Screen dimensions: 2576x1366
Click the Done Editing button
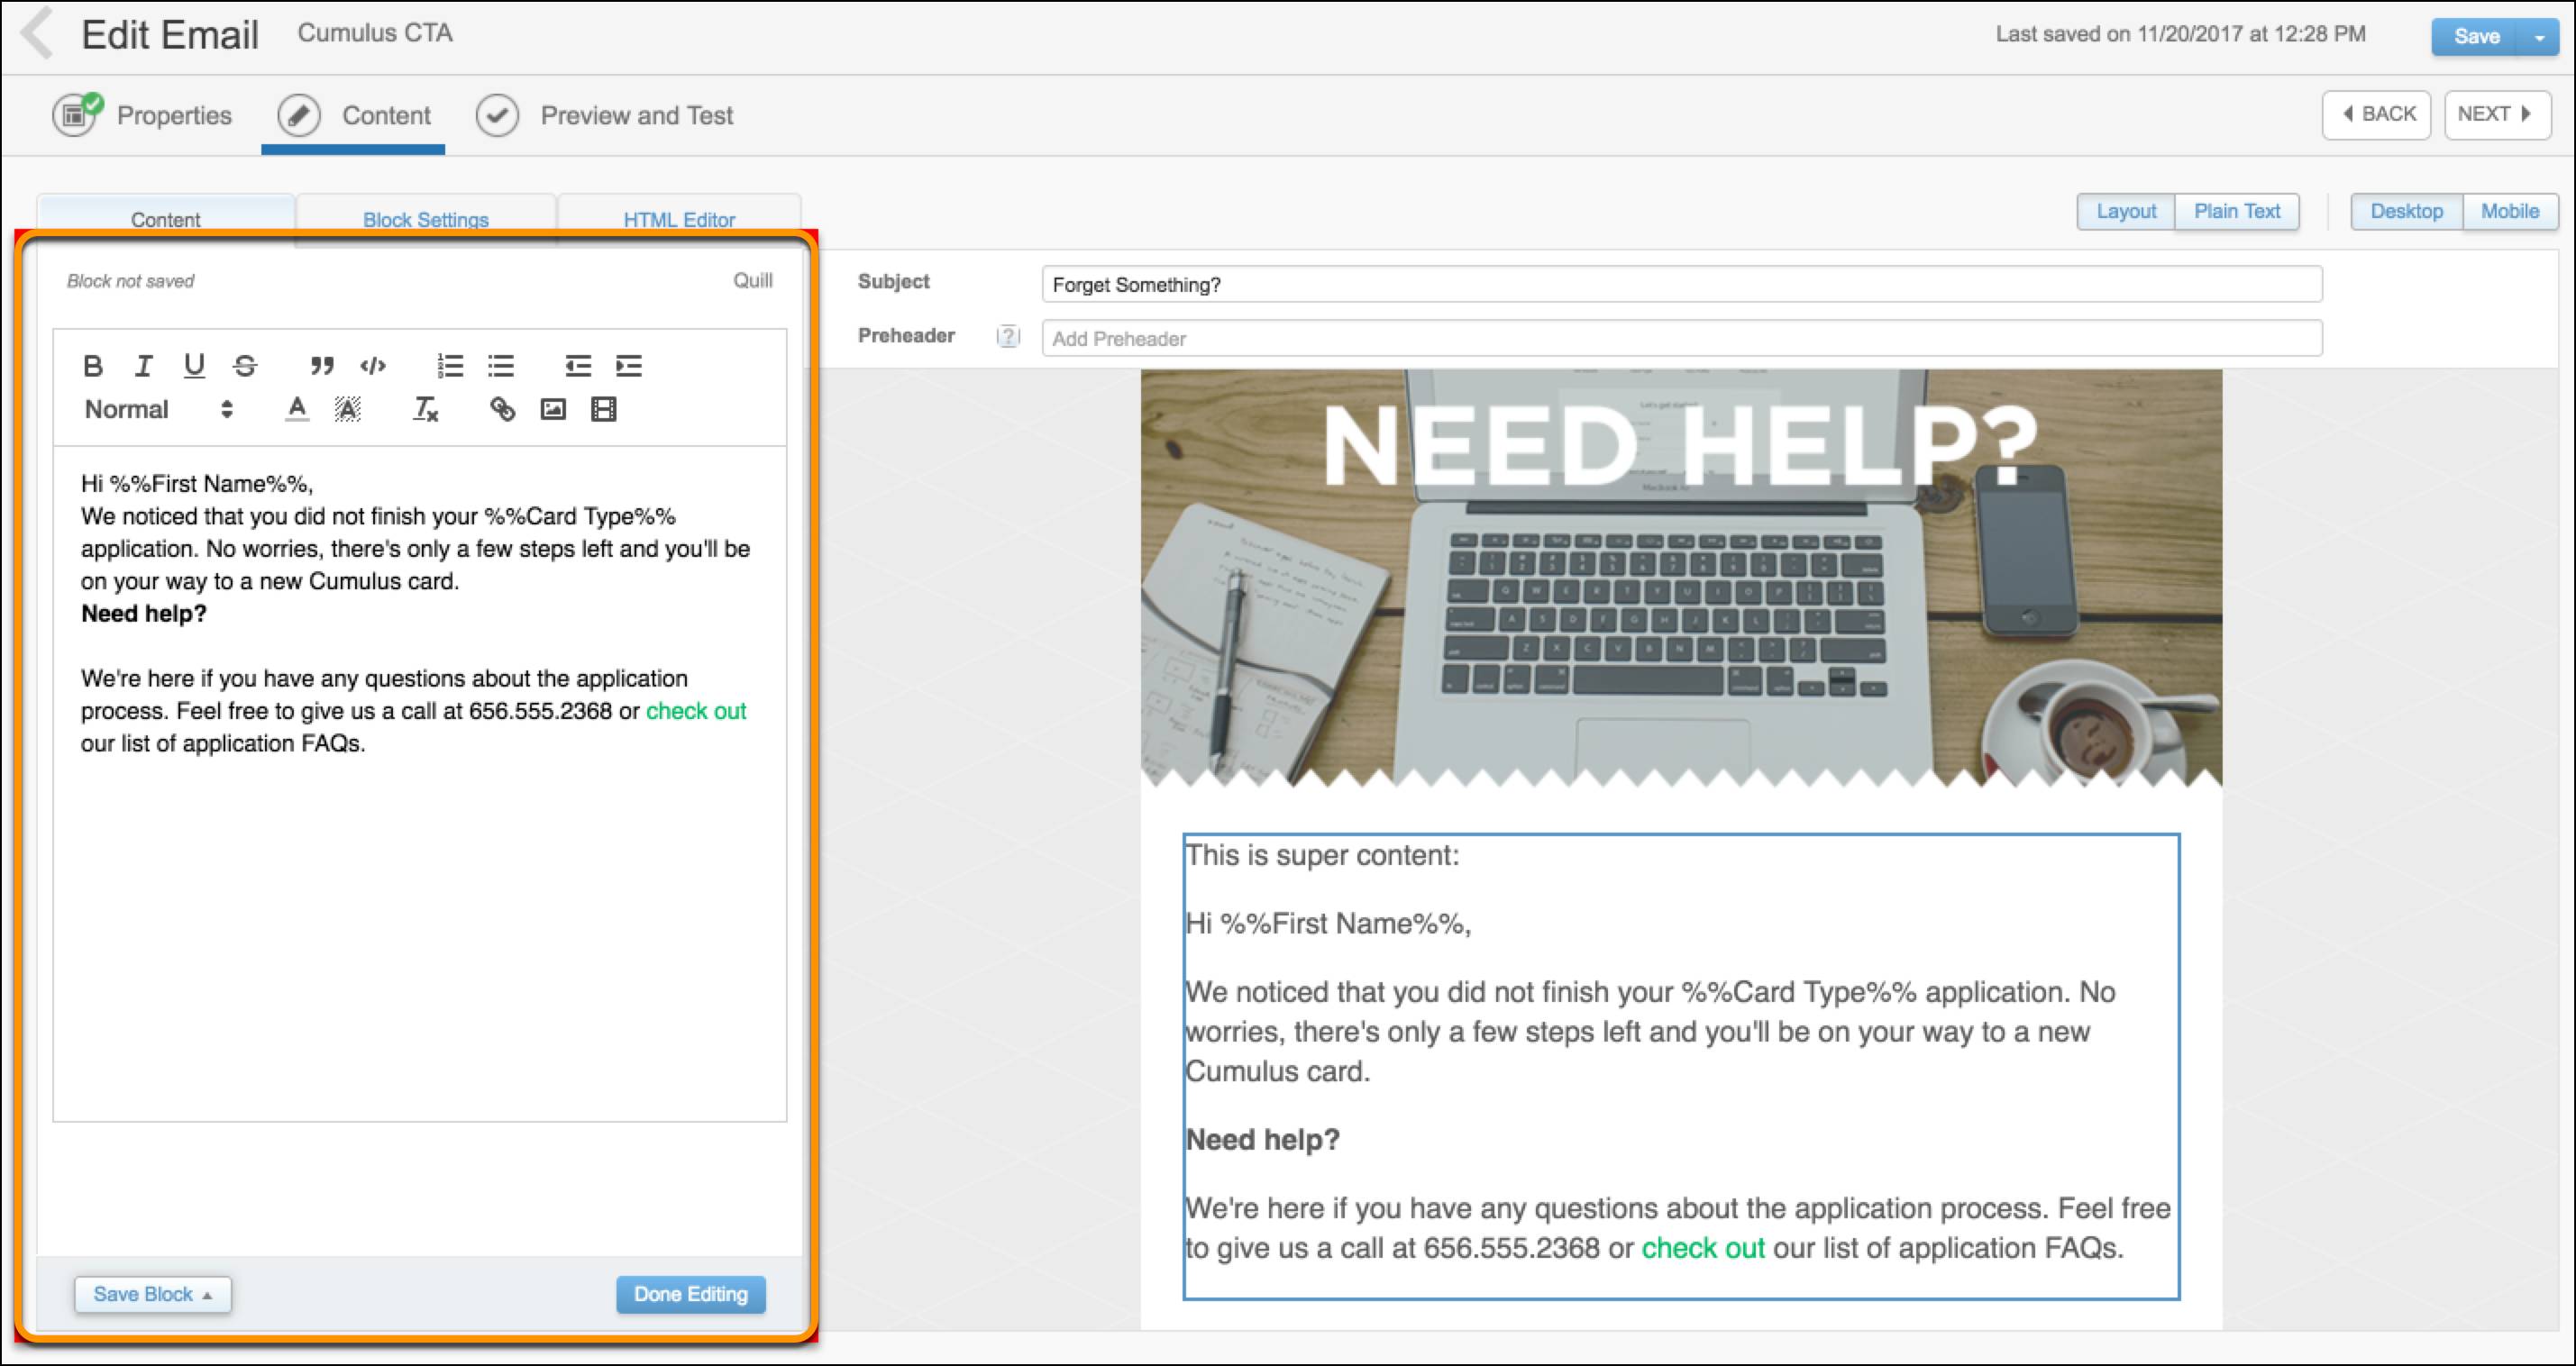point(689,1293)
